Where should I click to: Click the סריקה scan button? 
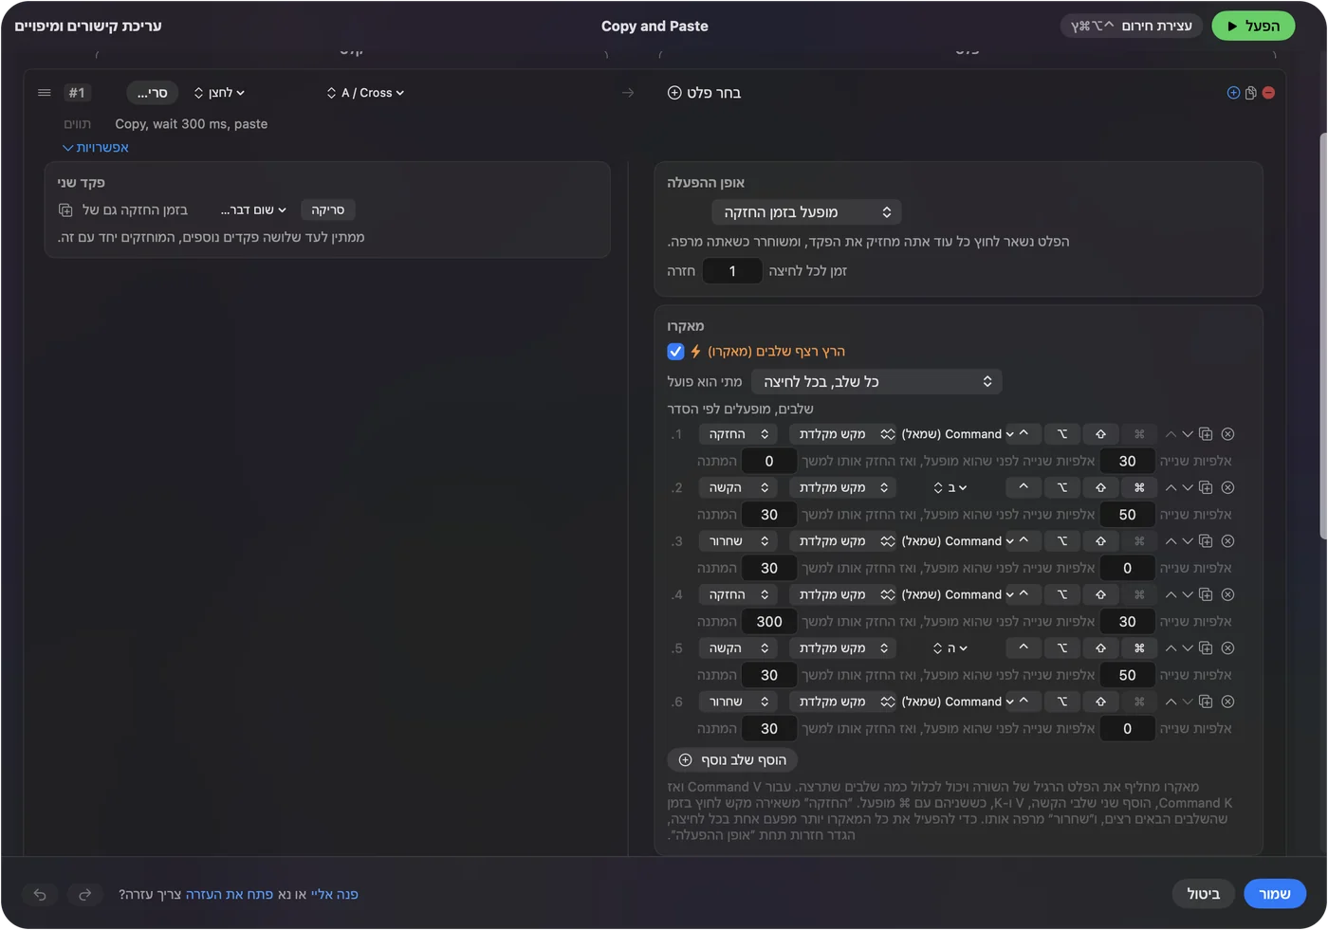point(327,210)
